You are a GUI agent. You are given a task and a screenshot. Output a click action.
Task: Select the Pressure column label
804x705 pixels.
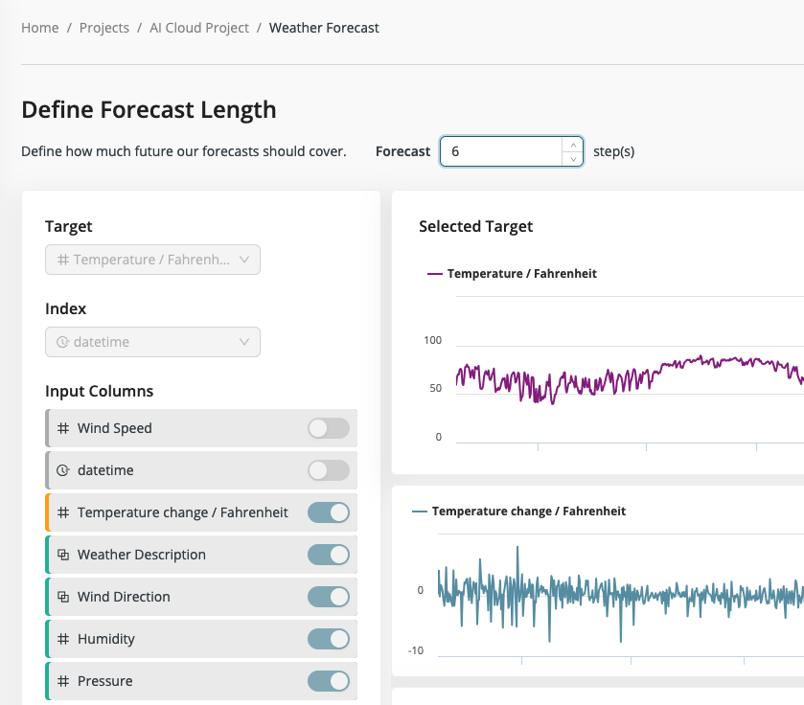[x=105, y=681]
